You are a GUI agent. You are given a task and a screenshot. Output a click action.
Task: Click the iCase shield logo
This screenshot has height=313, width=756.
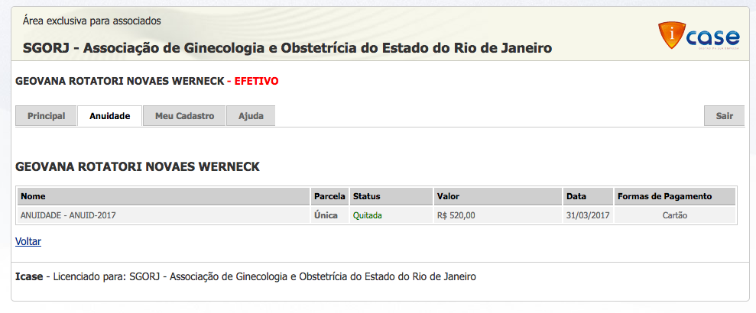point(672,38)
